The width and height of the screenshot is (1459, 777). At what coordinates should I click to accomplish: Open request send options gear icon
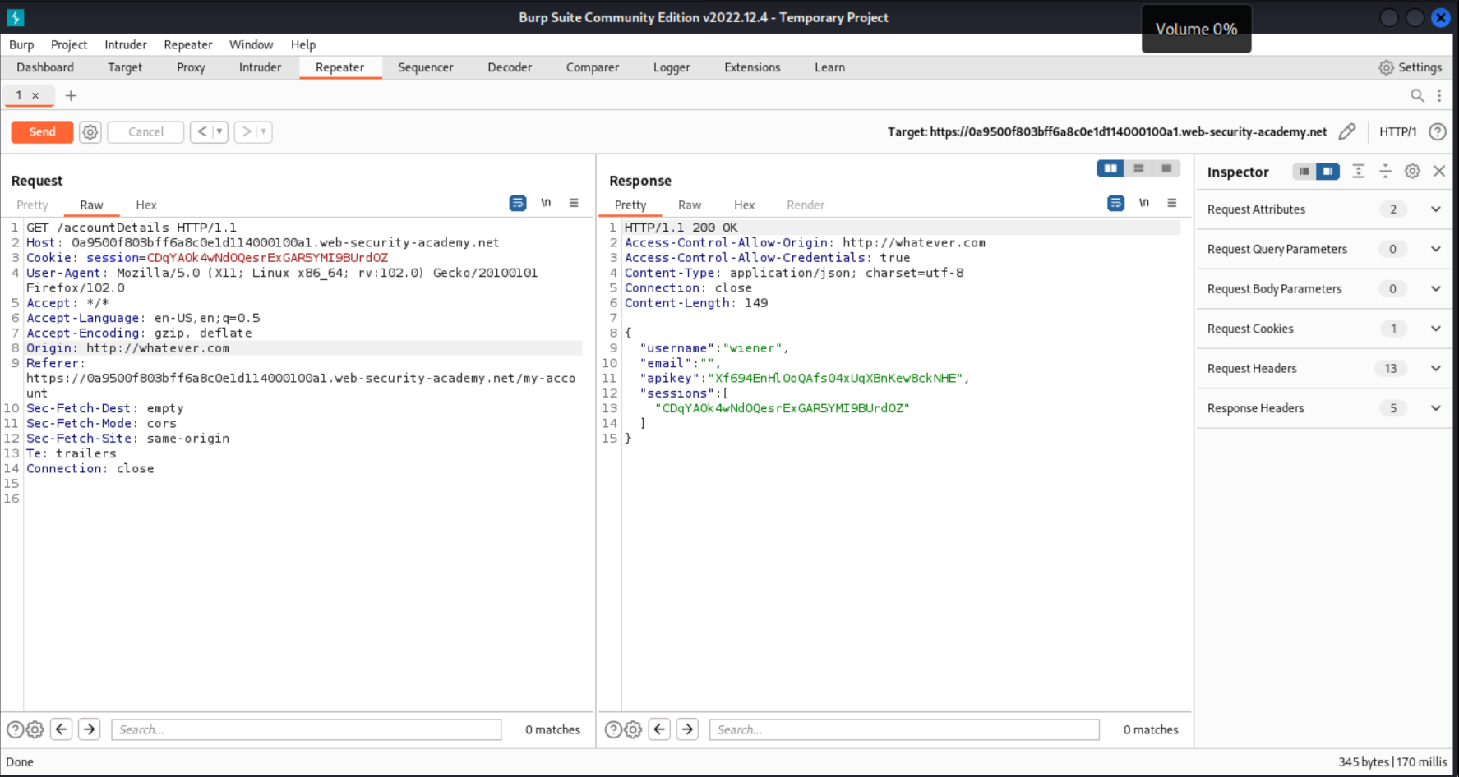pos(90,131)
